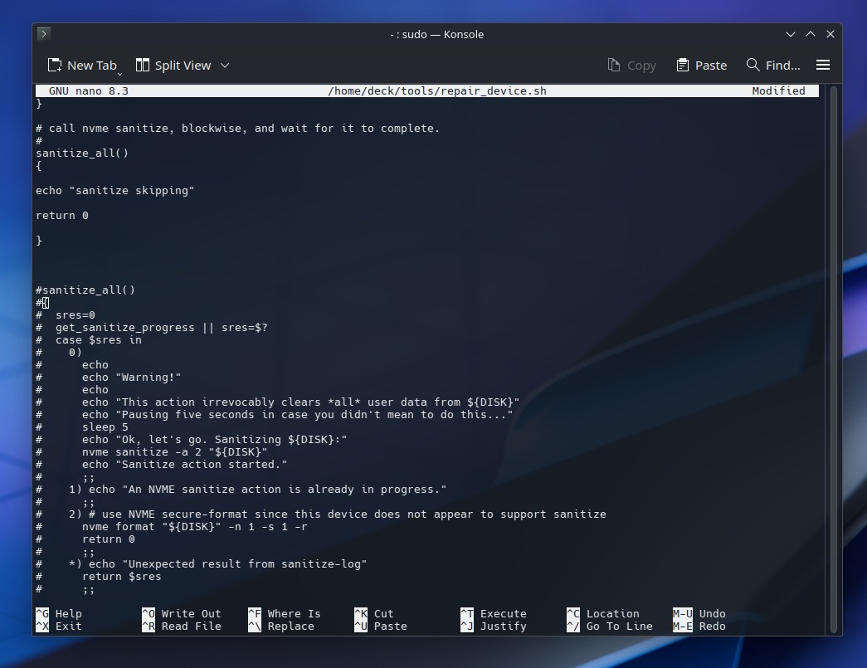Click the down chevron beside the window controls
The width and height of the screenshot is (867, 668).
(790, 34)
